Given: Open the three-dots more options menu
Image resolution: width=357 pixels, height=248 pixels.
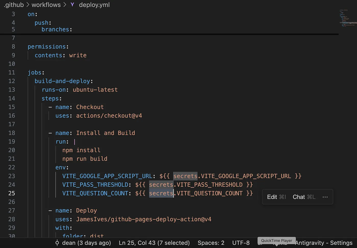Looking at the screenshot, I should click(x=325, y=197).
